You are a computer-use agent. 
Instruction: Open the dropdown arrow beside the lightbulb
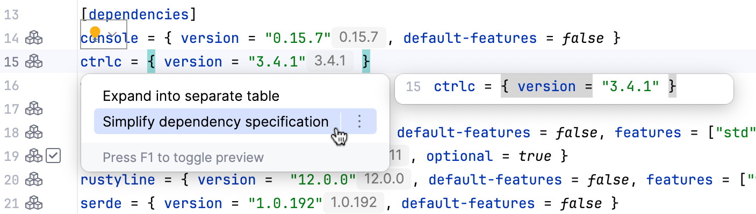coord(113,34)
